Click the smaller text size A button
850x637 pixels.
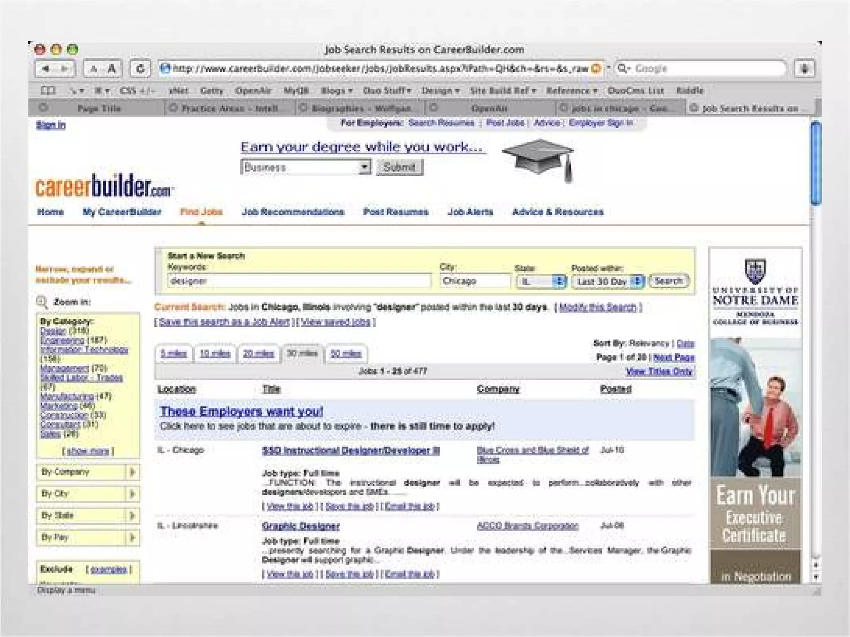tap(94, 69)
